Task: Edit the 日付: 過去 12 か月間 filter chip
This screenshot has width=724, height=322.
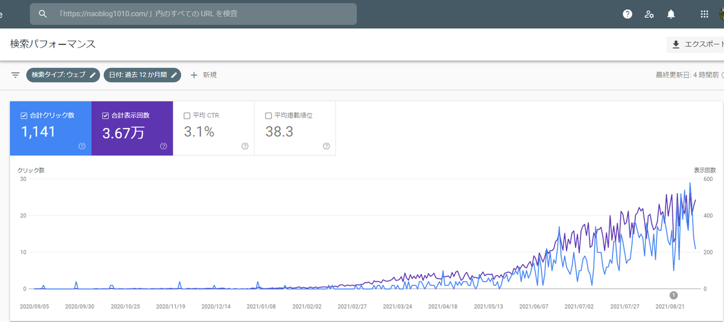Action: coord(142,75)
